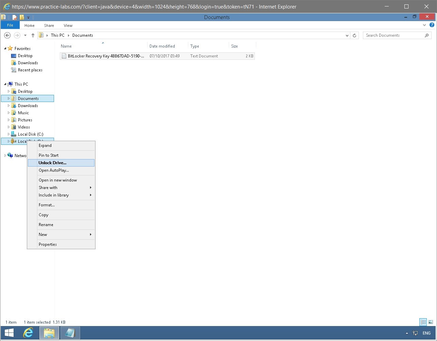Switch to the Share ribbon tab
This screenshot has height=341, width=437.
[x=49, y=25]
